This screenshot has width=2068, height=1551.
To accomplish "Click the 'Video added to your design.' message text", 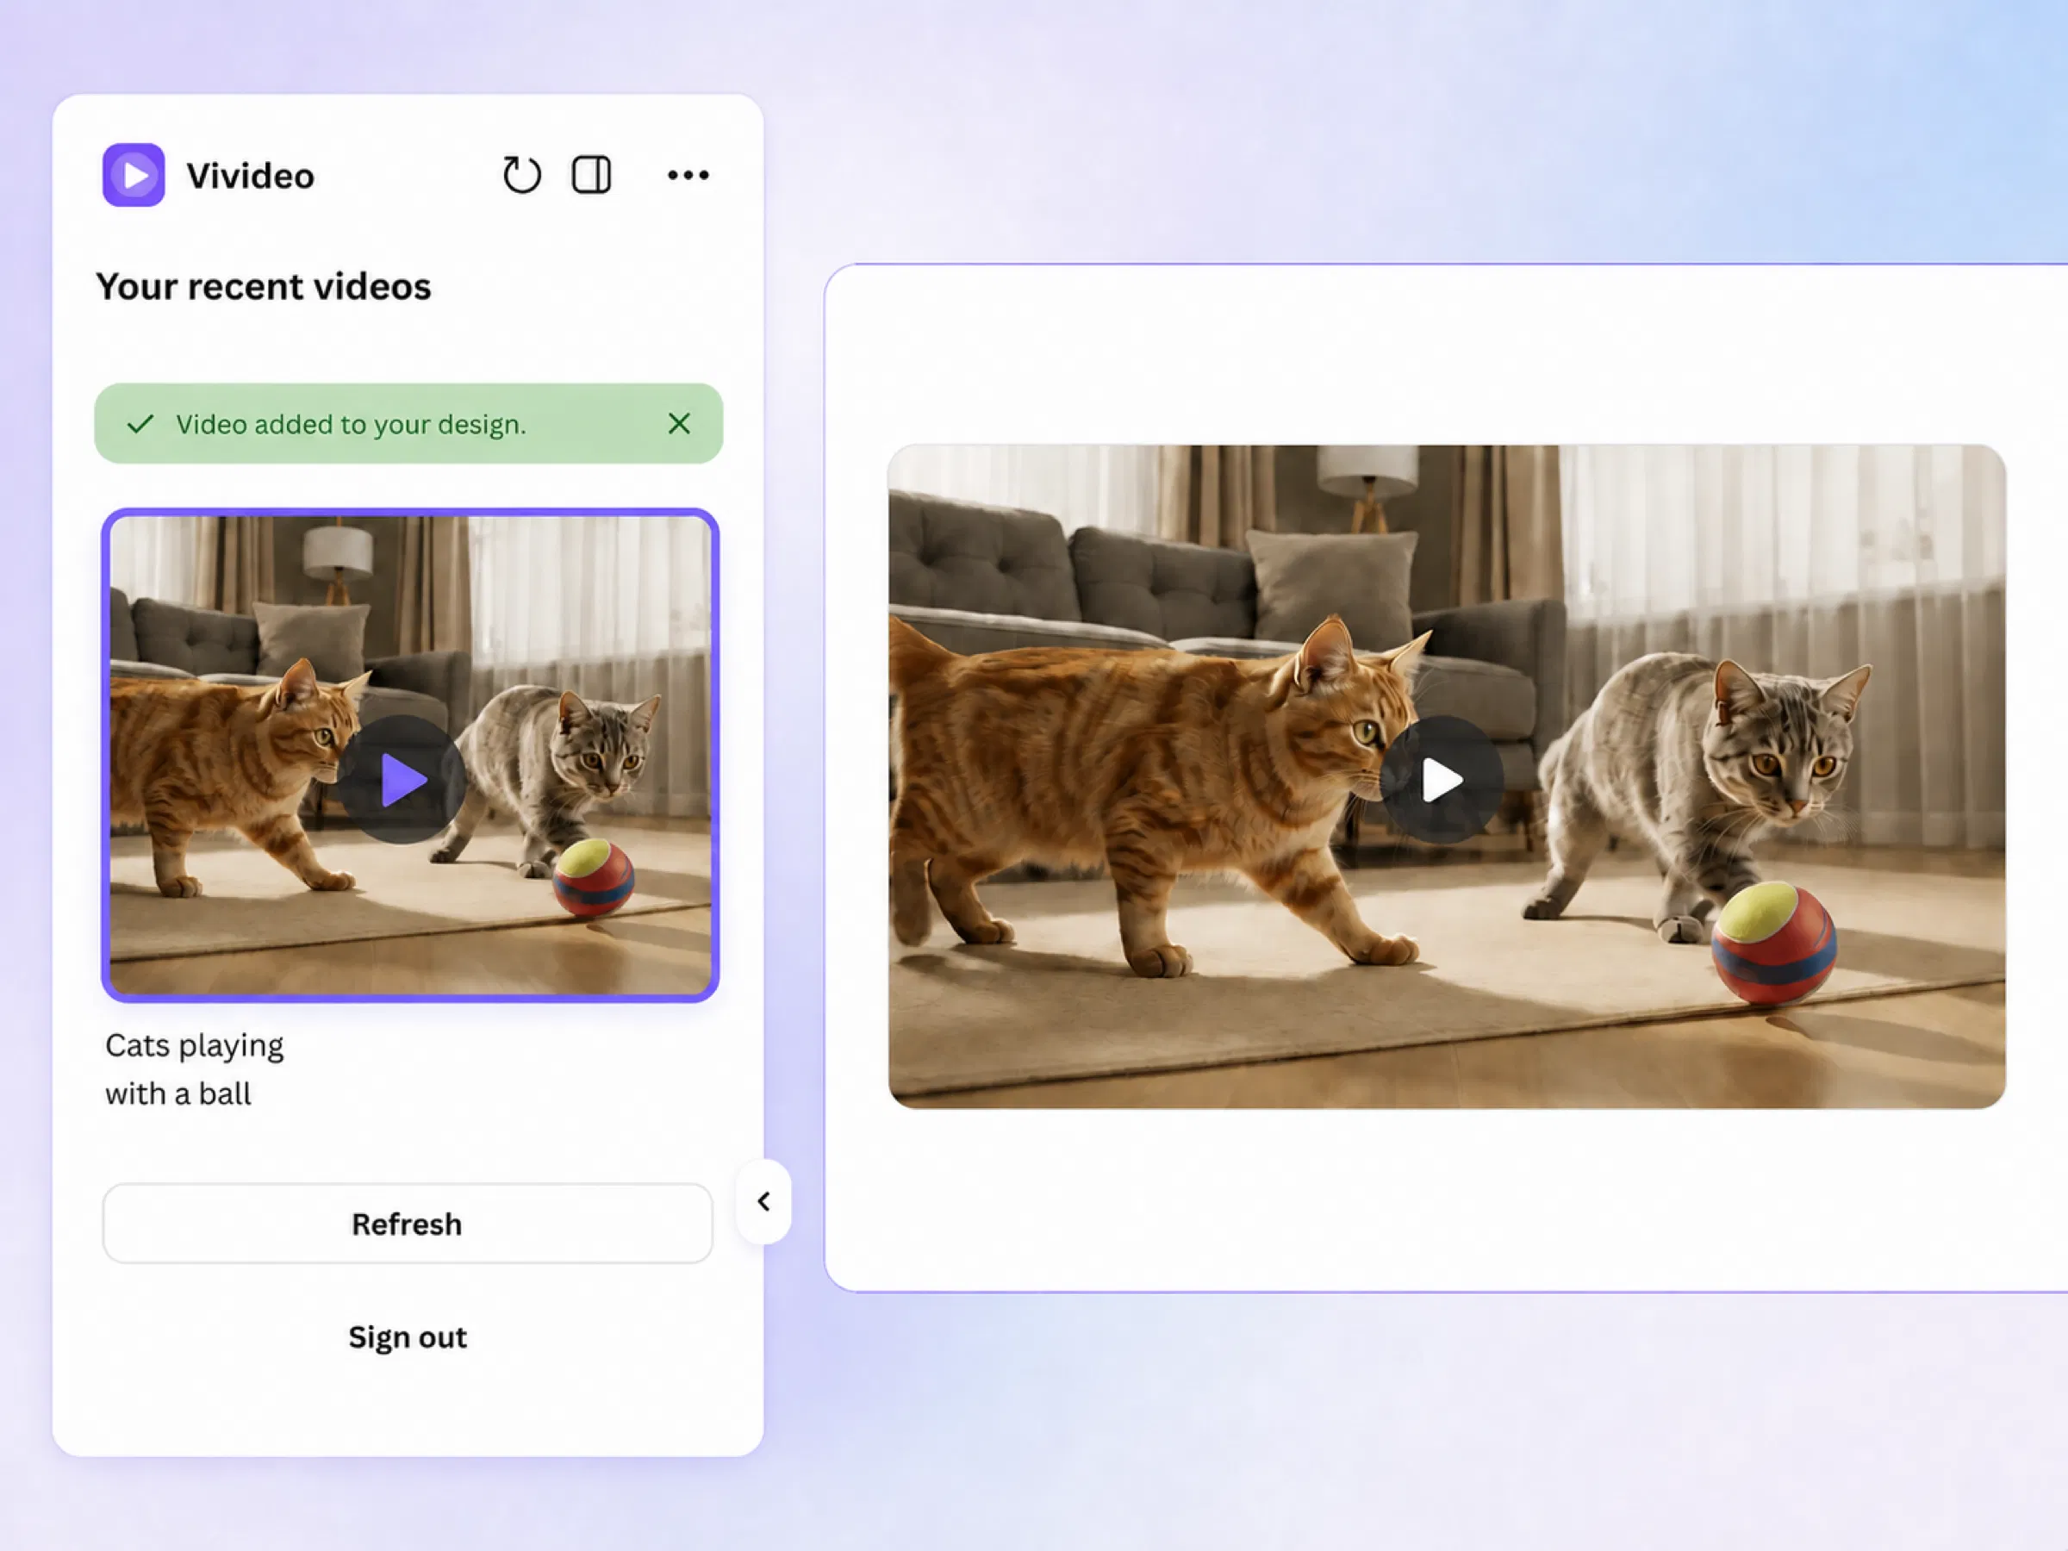I will point(352,425).
